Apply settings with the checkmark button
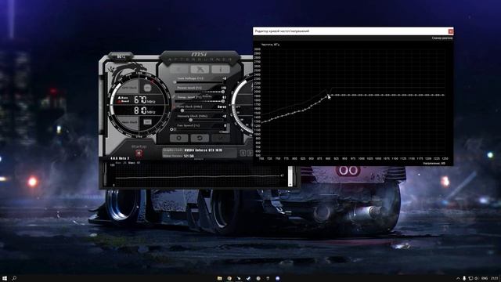Viewport: 501px width, 282px height. click(x=221, y=138)
